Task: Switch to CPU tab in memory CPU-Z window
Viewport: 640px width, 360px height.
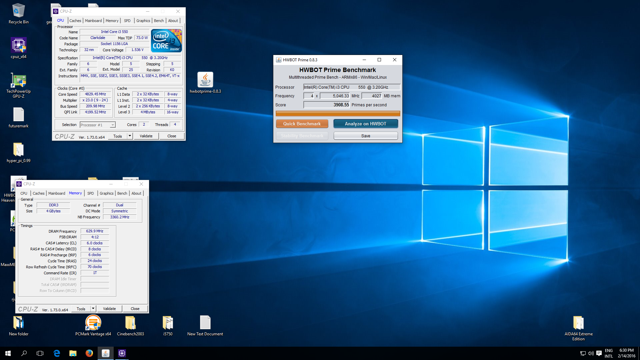Action: pyautogui.click(x=24, y=193)
